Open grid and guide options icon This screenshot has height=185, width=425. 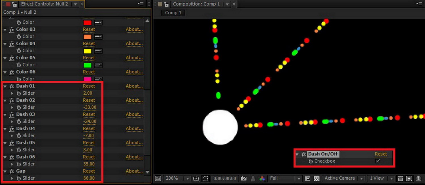click(x=196, y=178)
